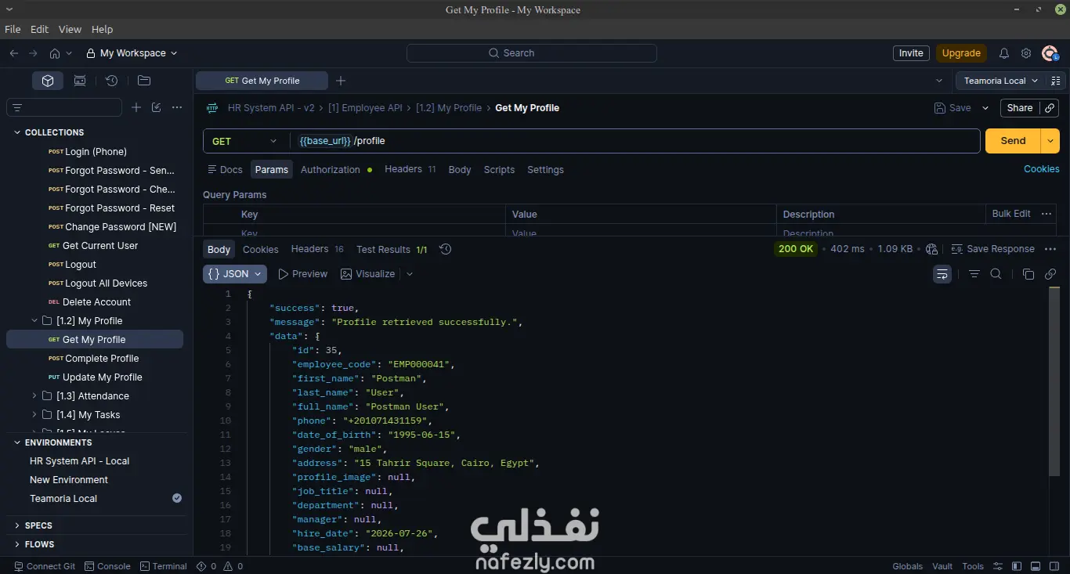Search within the response body
Screen dimensions: 1070x574
[996, 274]
